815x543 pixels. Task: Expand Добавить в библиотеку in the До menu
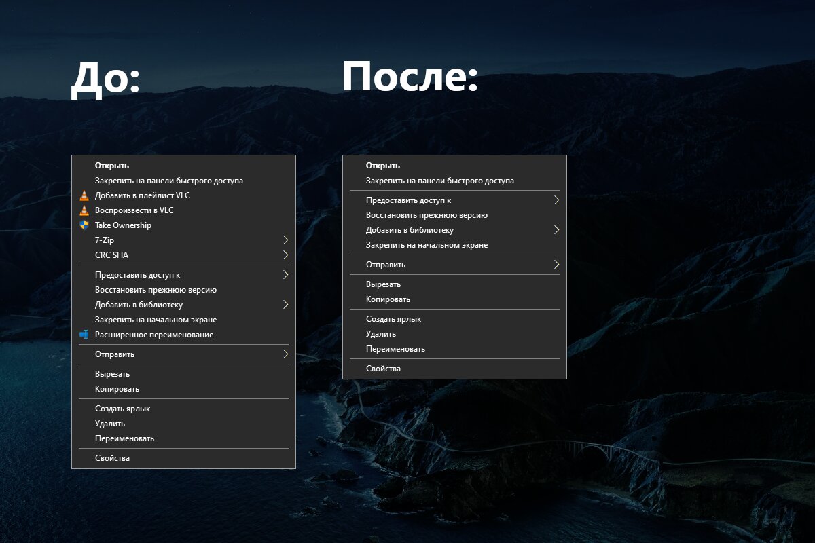pos(285,305)
